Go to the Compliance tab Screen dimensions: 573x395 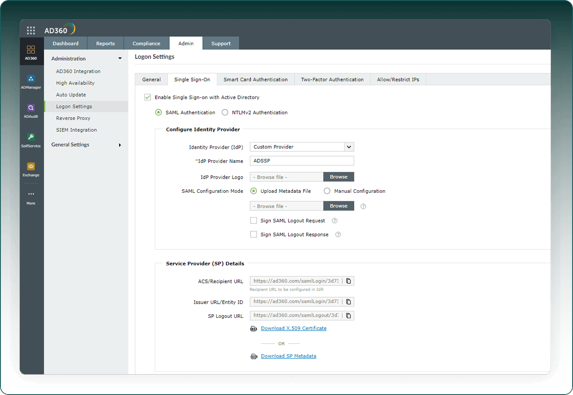click(x=146, y=44)
